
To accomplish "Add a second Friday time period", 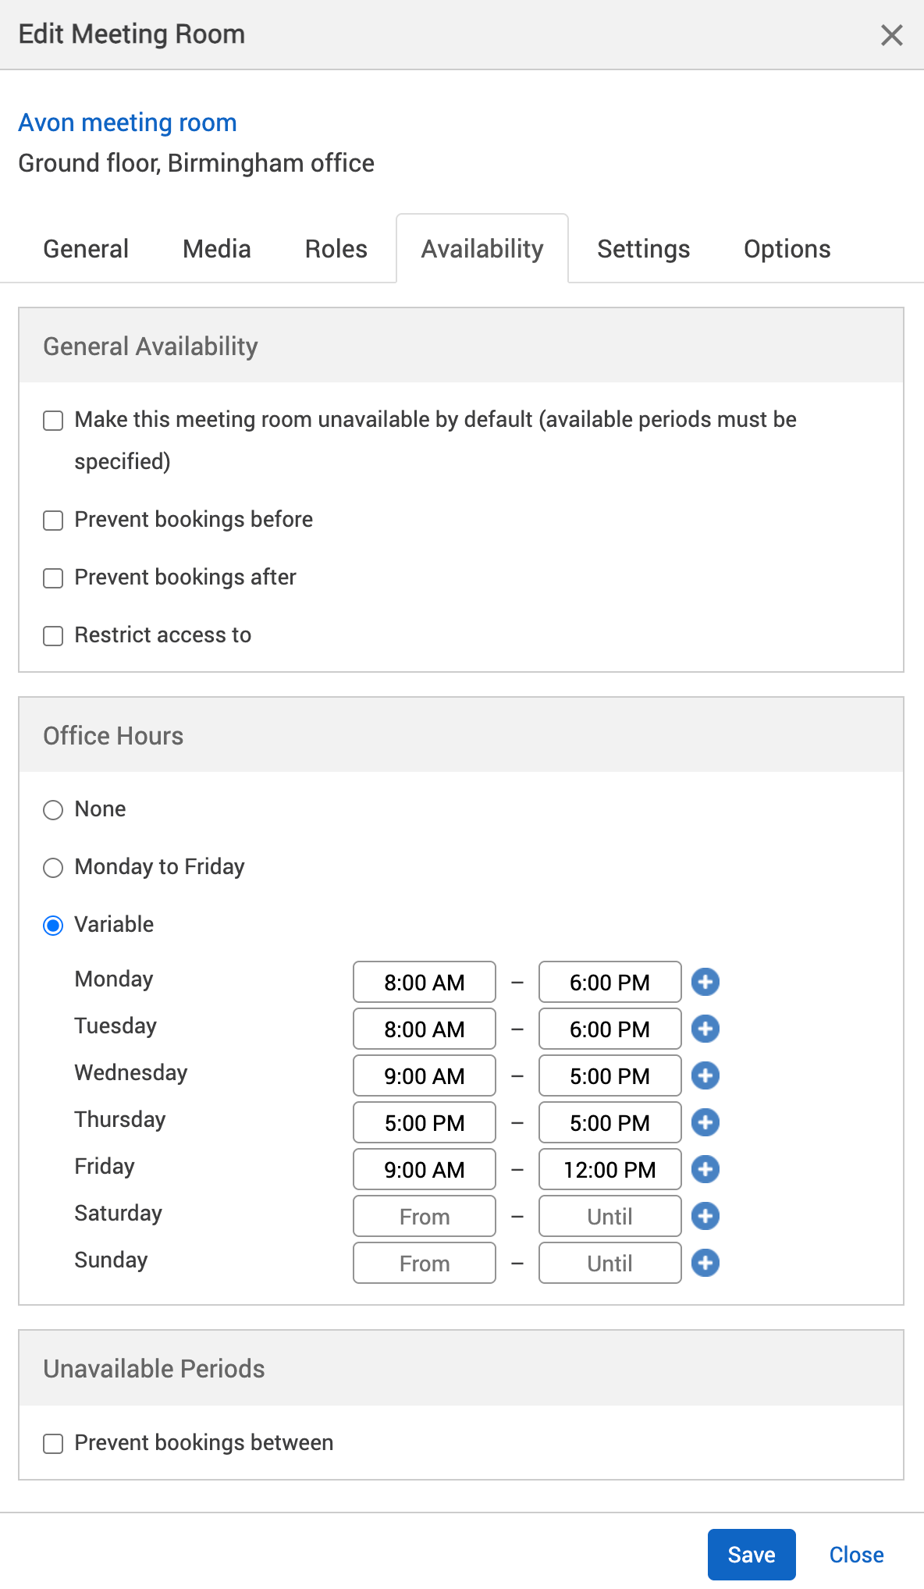I will [705, 1169].
